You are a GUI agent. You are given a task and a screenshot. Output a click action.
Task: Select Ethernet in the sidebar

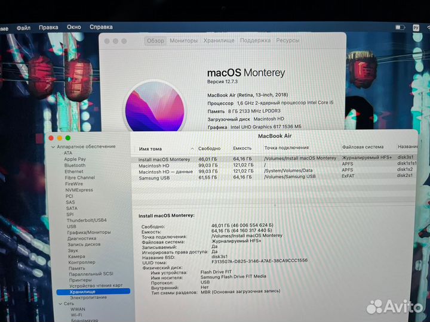pyautogui.click(x=74, y=171)
